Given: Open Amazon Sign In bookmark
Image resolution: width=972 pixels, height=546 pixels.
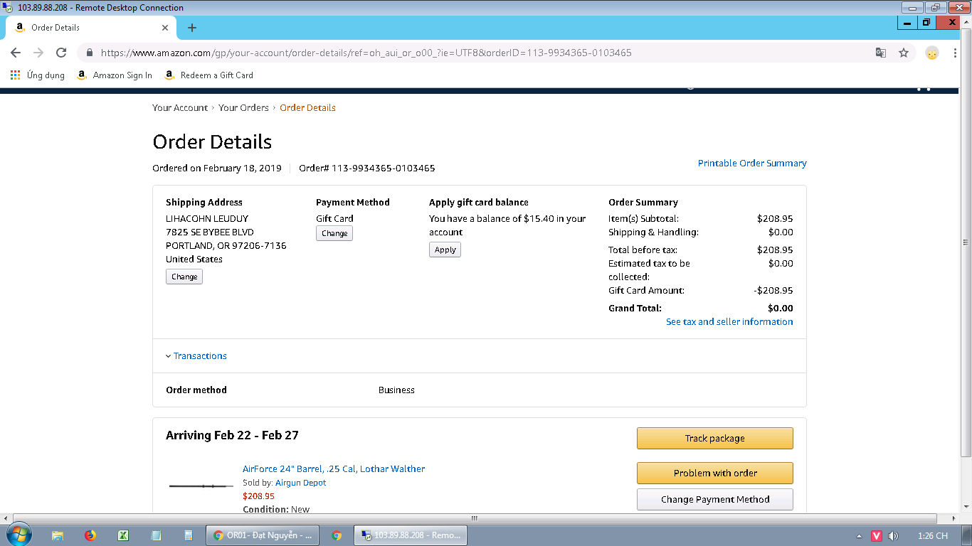Looking at the screenshot, I should pyautogui.click(x=115, y=75).
